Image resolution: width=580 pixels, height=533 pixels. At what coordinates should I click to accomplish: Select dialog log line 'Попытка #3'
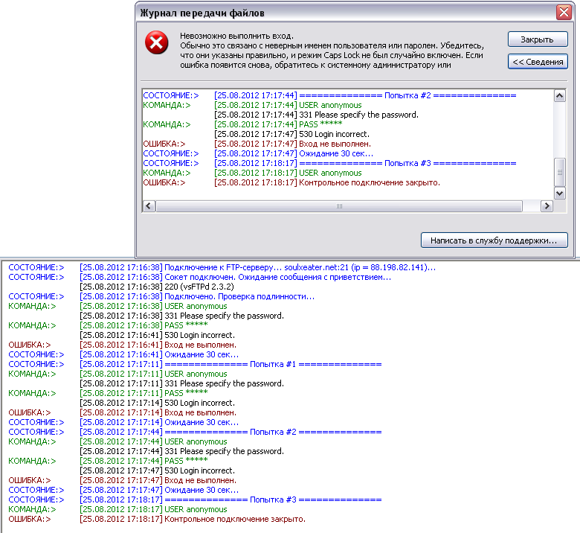pos(329,163)
